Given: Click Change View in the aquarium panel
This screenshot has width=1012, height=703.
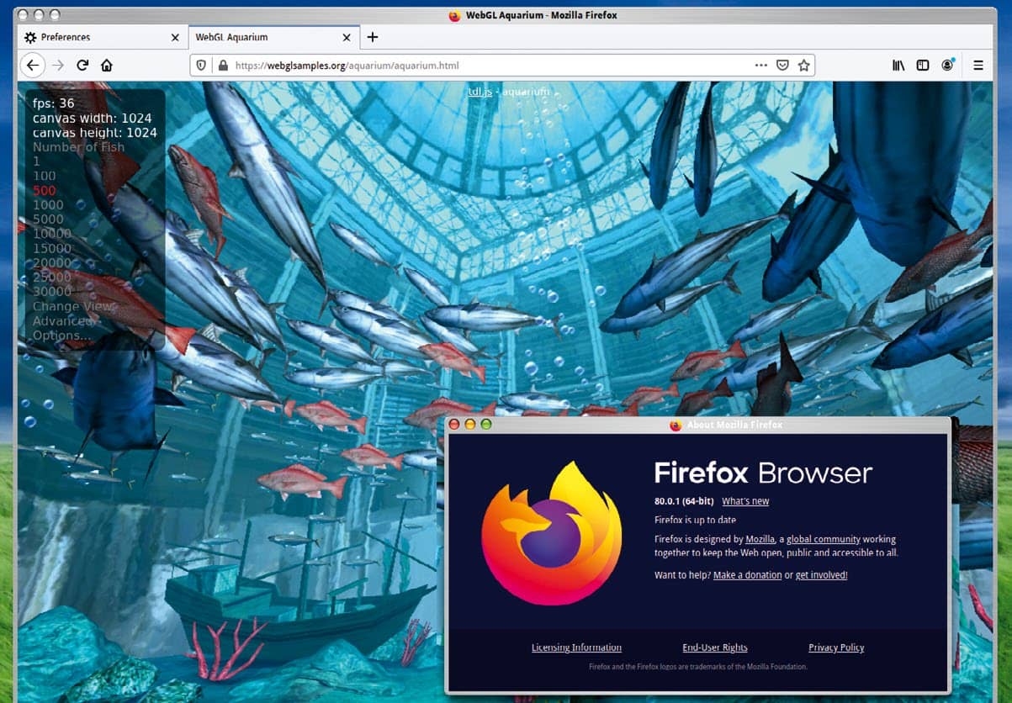Looking at the screenshot, I should (x=73, y=306).
